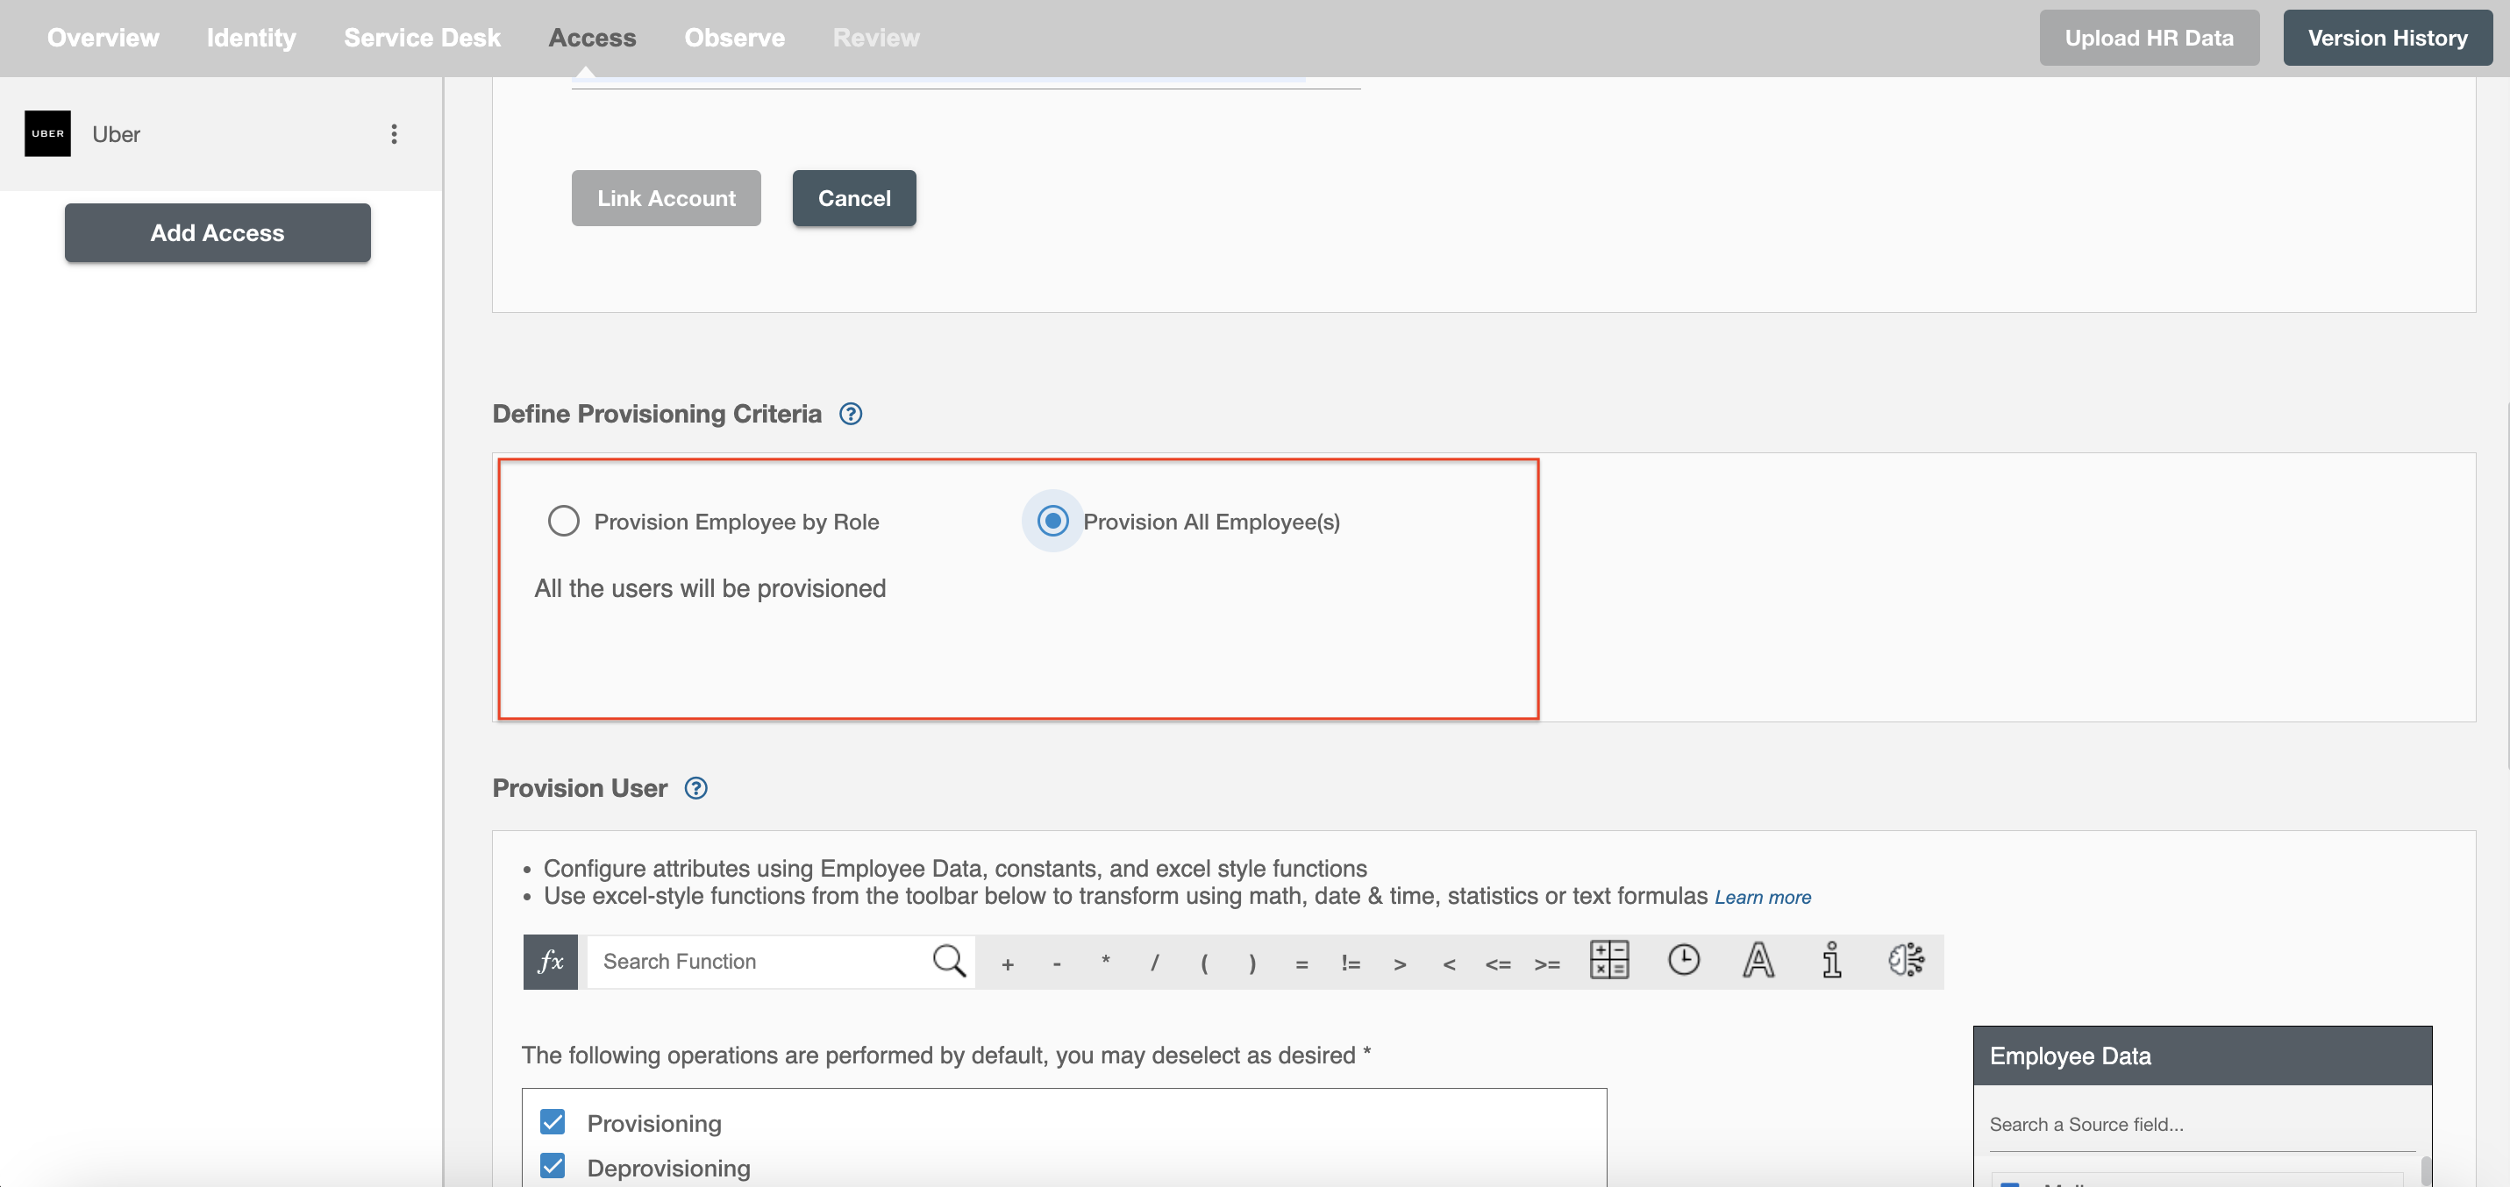
Task: Click the text formatting function icon
Action: pos(1758,960)
